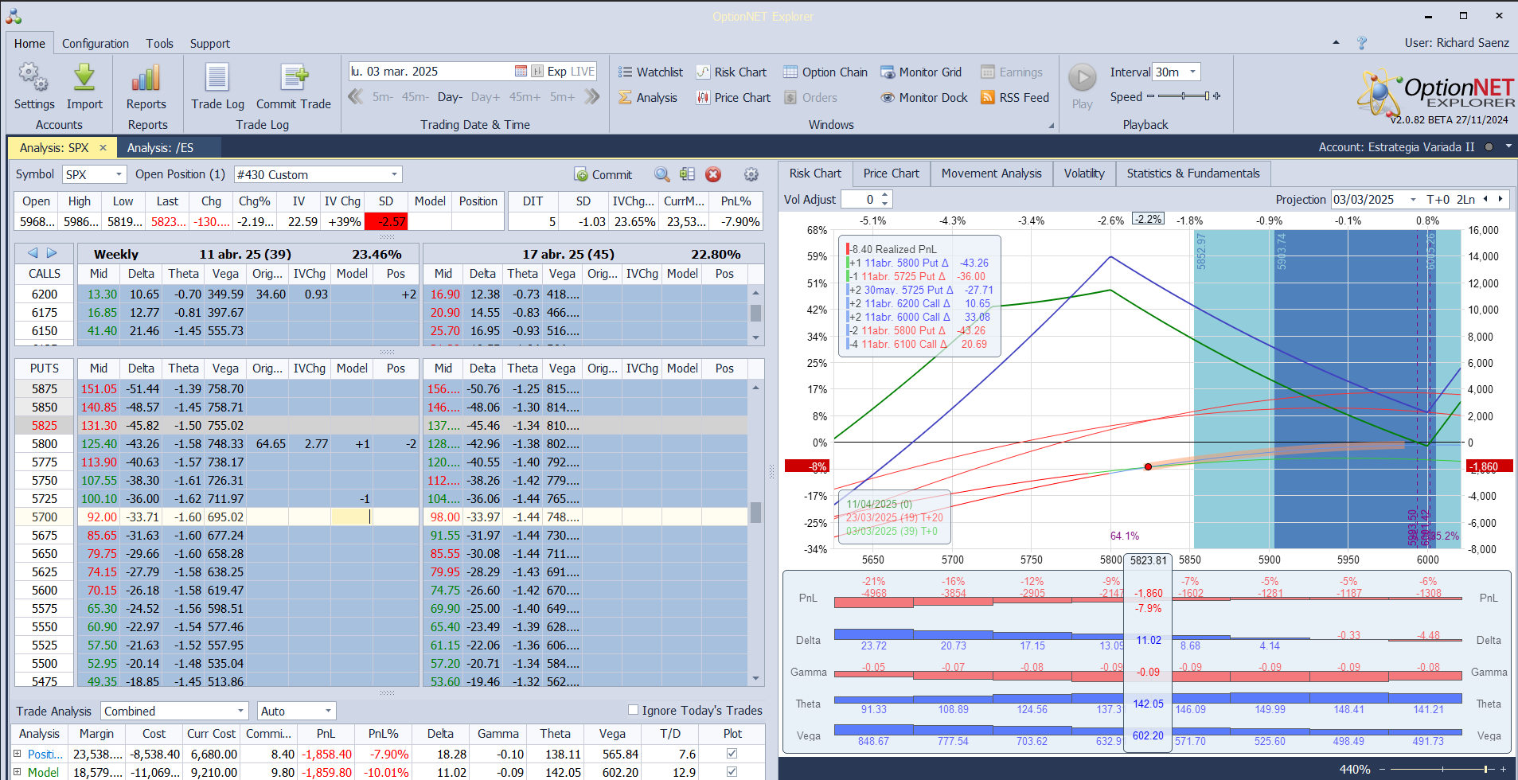Image resolution: width=1518 pixels, height=780 pixels.
Task: Decrease Vol Adjust with the down stepper
Action: pyautogui.click(x=885, y=204)
